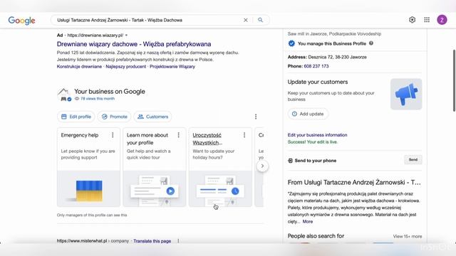Image resolution: width=456 pixels, height=256 pixels.
Task: Click the Emergency help flag illustration
Action: 89,191
